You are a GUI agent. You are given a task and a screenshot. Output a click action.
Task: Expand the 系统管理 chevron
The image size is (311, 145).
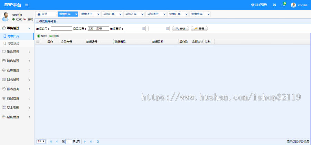(x=29, y=117)
